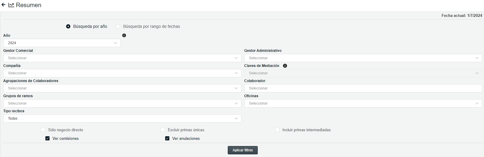The height and width of the screenshot is (157, 484).
Task: Uncheck Ver comisiones checkbox
Action: [47, 138]
